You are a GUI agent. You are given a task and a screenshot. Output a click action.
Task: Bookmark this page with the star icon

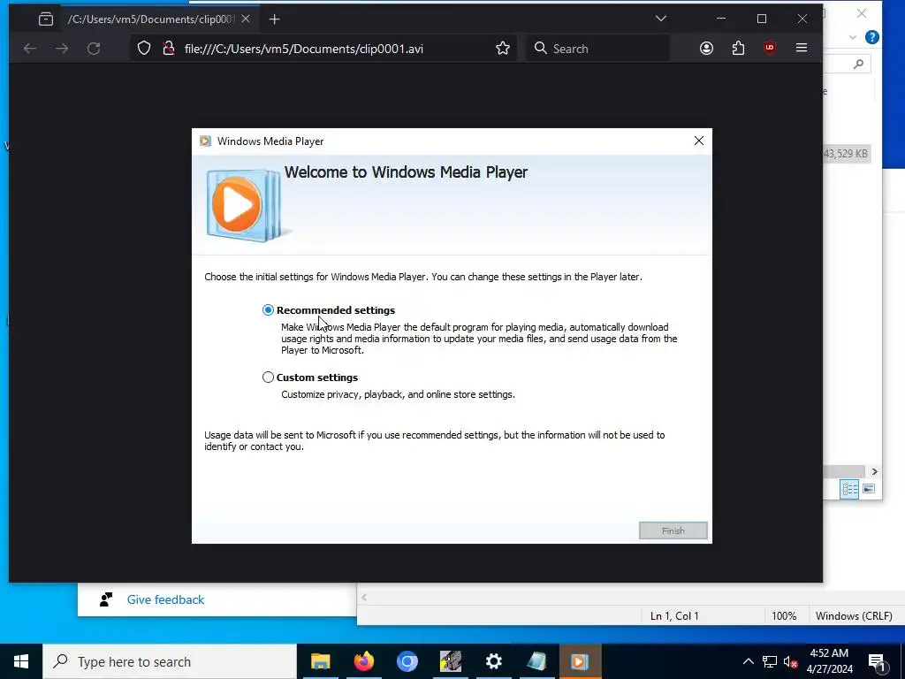pyautogui.click(x=503, y=49)
